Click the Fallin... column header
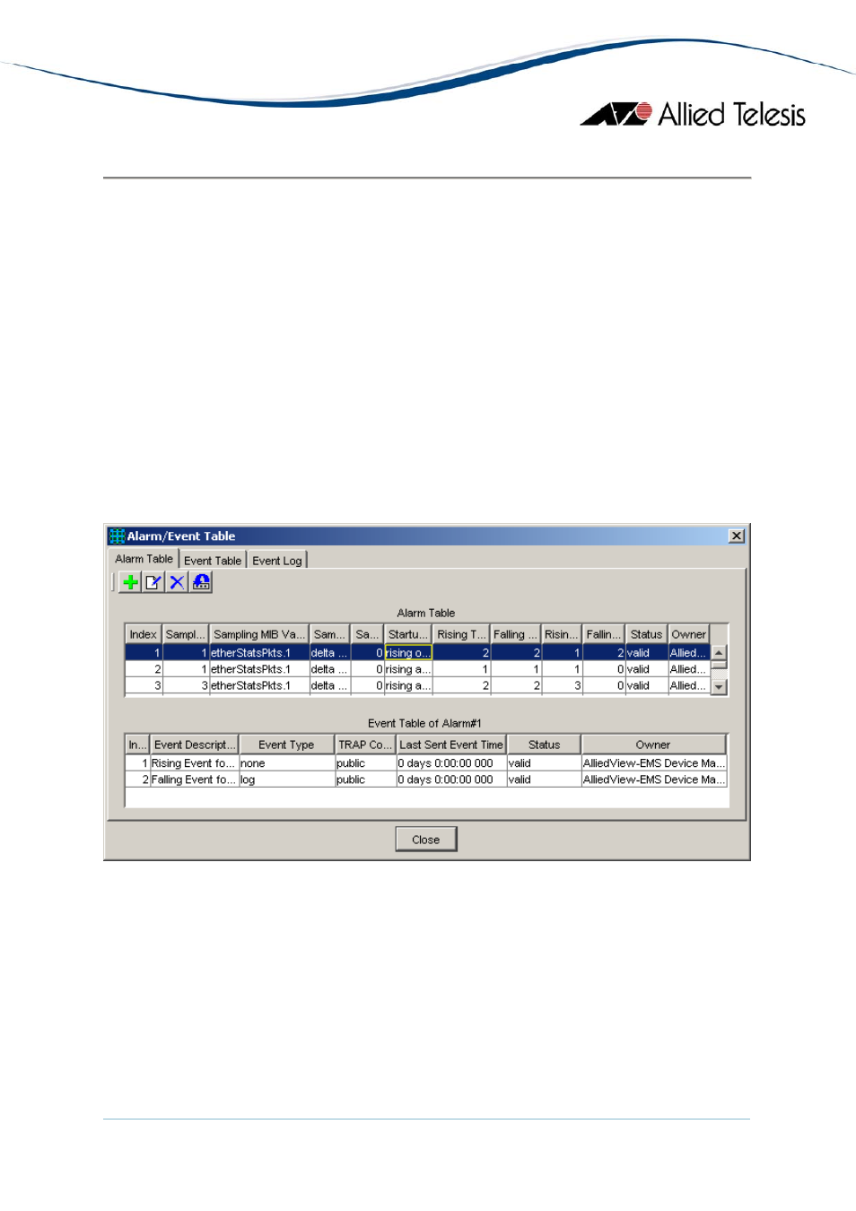Screen dimensions: 856x1211 click(604, 634)
